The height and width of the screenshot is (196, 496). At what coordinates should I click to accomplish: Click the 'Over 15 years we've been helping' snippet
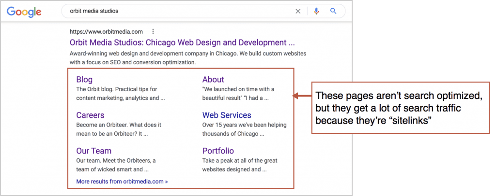pos(245,129)
